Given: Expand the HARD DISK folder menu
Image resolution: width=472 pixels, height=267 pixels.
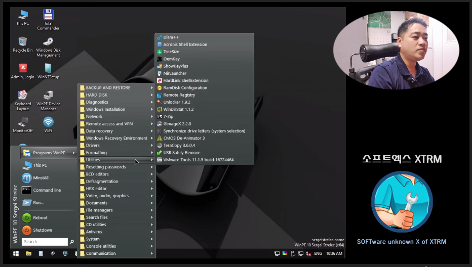Looking at the screenshot, I should [116, 95].
